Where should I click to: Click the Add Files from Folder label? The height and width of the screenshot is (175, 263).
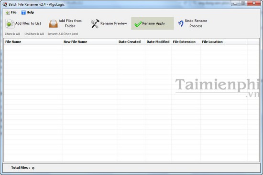click(x=70, y=23)
